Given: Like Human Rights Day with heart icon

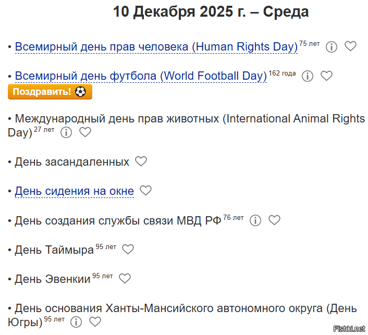Looking at the screenshot, I should click(x=350, y=46).
